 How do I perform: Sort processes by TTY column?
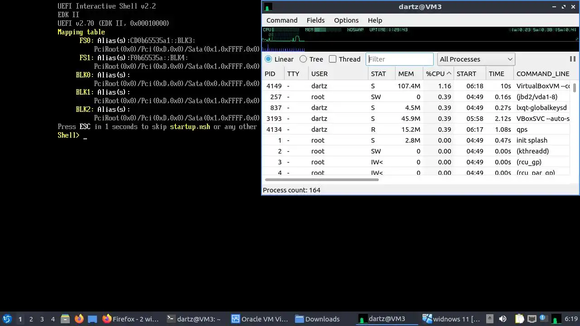[296, 74]
